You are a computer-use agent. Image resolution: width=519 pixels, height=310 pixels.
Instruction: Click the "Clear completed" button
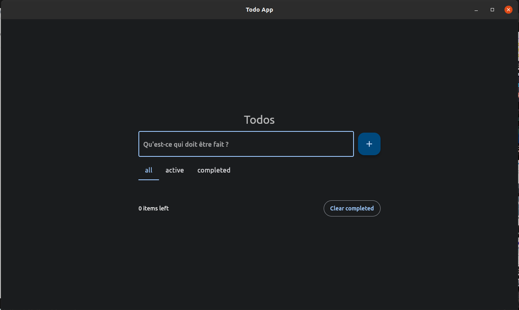coord(352,208)
